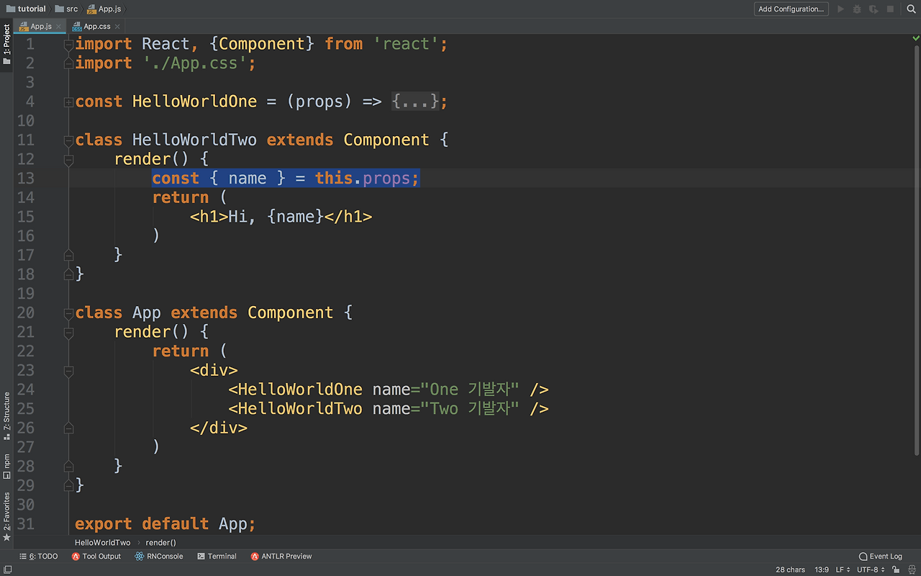Expand the folded HelloWorldOne code on line 4
921x576 pixels.
click(x=69, y=102)
